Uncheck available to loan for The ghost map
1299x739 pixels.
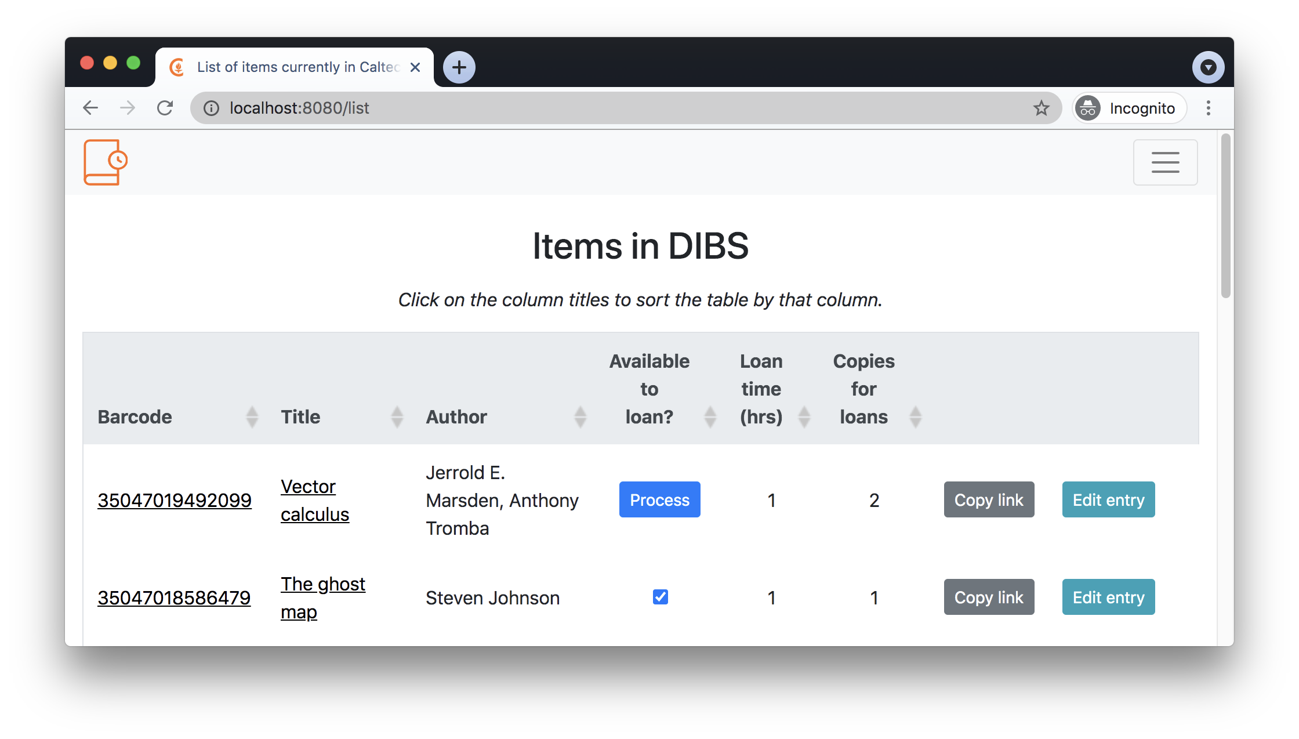click(x=660, y=597)
